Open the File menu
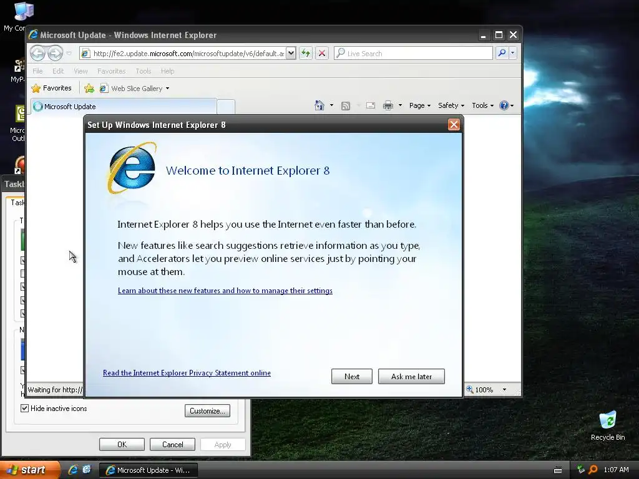The width and height of the screenshot is (639, 479). [x=37, y=71]
